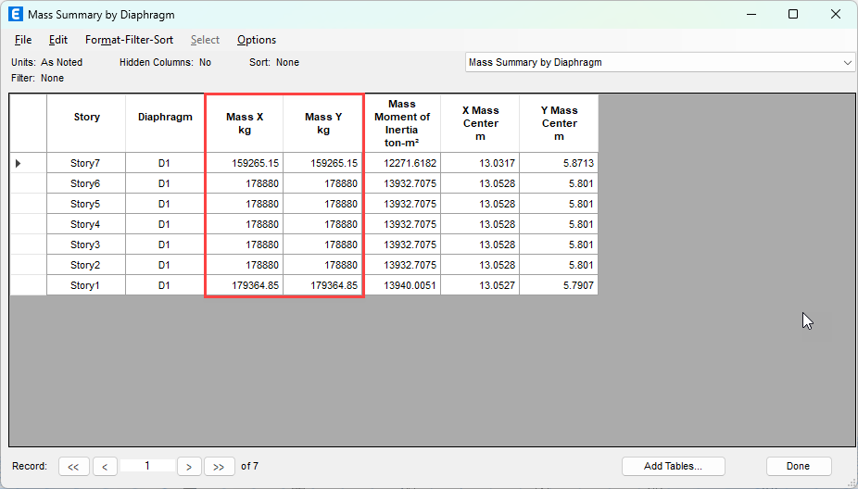
Task: Go to the previous record
Action: [105, 467]
